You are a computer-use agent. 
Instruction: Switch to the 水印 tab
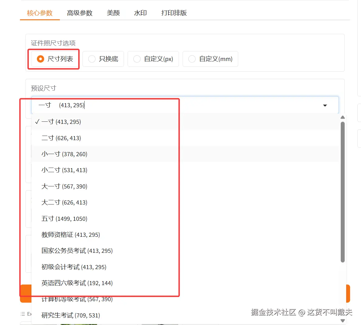tap(141, 13)
